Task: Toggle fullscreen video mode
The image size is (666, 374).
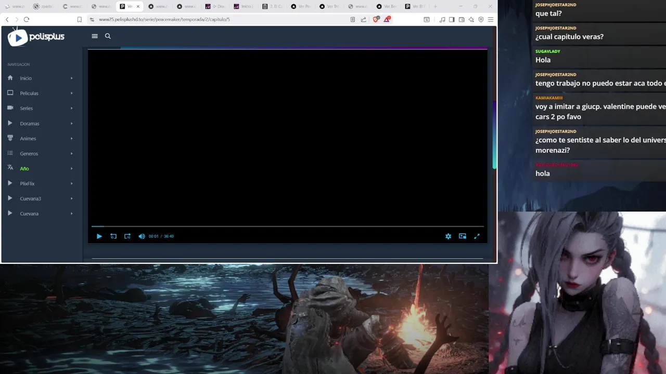Action: click(477, 236)
